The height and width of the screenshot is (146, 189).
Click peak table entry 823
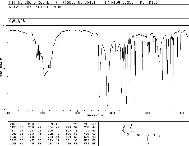tap(68, 137)
